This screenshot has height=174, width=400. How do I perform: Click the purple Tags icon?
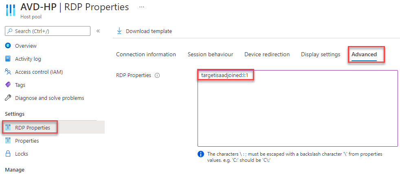coord(8,85)
